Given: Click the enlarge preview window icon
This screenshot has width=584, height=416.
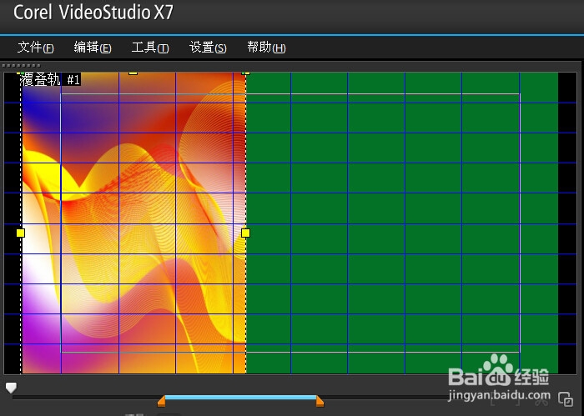Looking at the screenshot, I should point(566,399).
